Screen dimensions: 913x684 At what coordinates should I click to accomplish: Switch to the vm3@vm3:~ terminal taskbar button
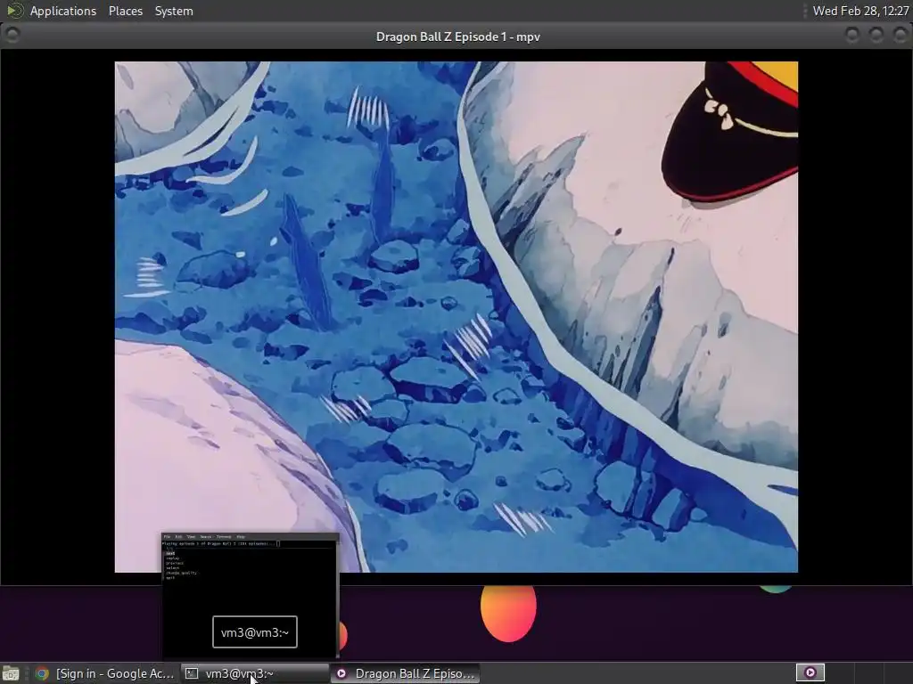pos(255,673)
